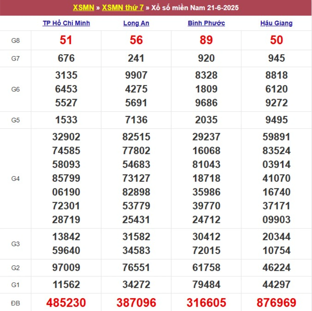
Task: Select G8 prize number 51
Action: pos(66,40)
